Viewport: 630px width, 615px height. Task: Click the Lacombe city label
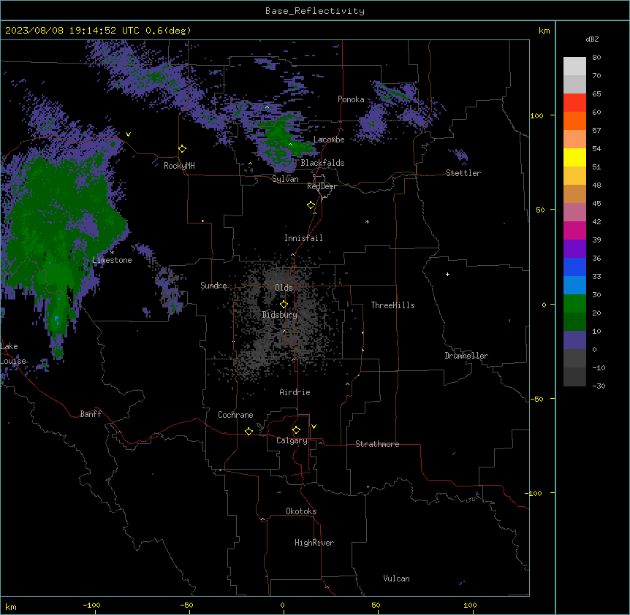(x=329, y=140)
